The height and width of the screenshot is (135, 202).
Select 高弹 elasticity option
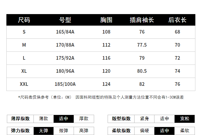point(84,131)
